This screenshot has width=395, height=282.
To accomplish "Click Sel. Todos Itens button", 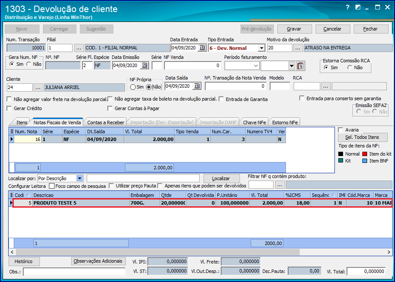I will 362,137.
